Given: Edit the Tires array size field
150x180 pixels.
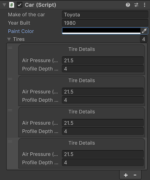Looking at the screenshot, I should (x=144, y=39).
